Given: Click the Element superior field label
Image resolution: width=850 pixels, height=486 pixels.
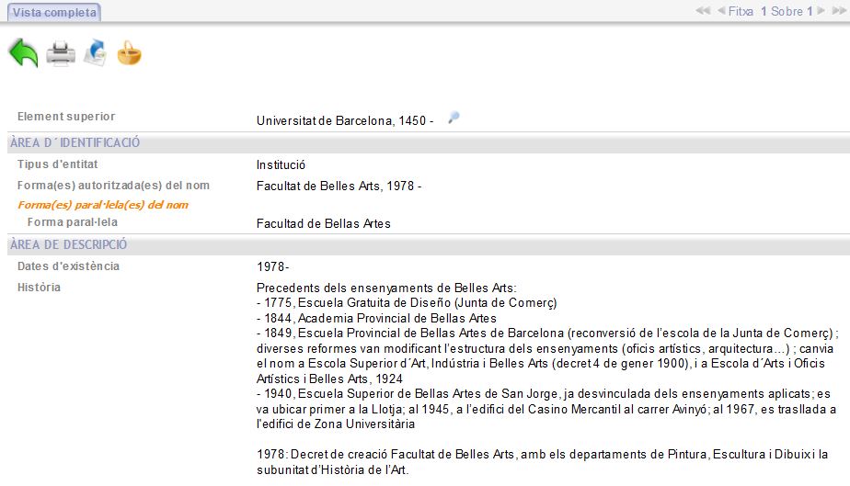Looking at the screenshot, I should click(66, 117).
